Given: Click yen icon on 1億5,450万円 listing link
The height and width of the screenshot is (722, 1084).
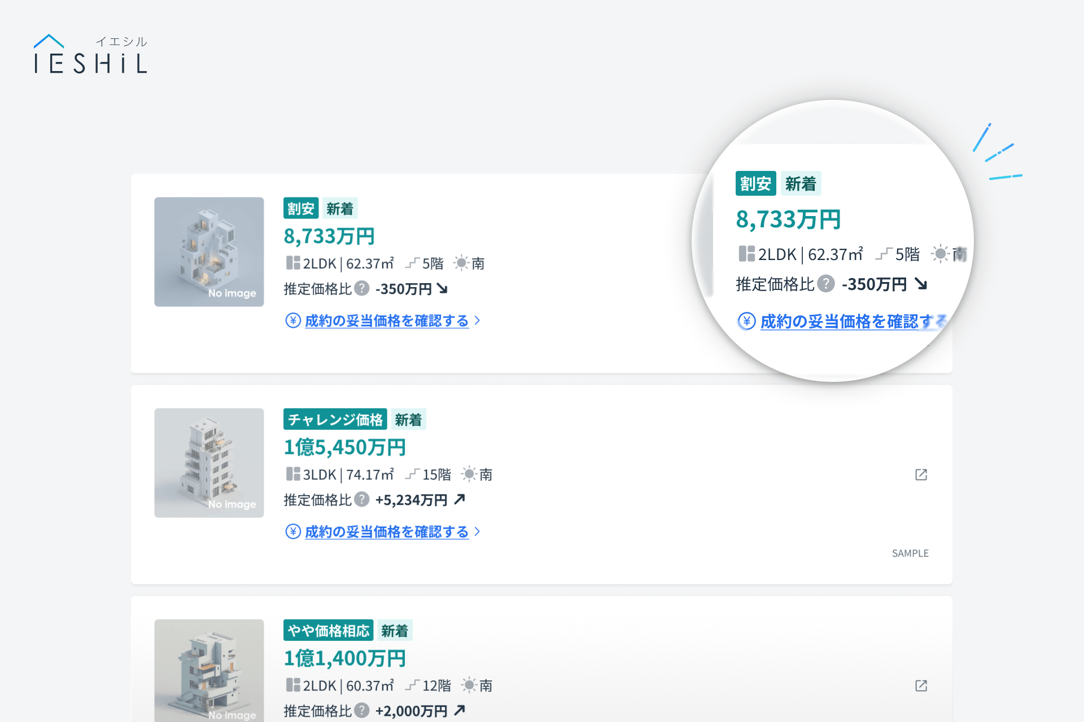Looking at the screenshot, I should click(293, 531).
